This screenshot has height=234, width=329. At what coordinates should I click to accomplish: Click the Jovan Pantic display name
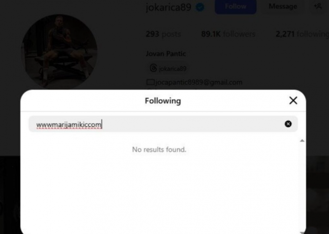click(166, 54)
